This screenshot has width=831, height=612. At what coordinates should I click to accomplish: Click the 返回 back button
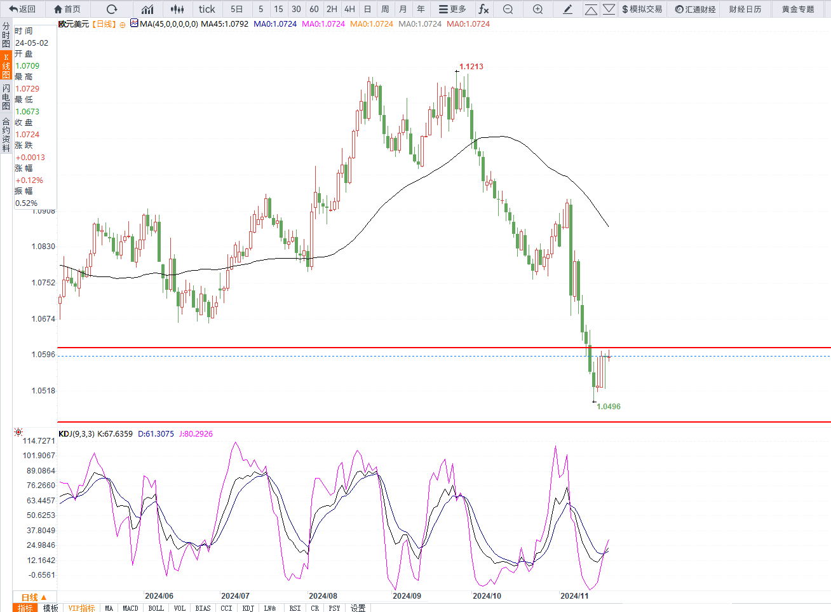[x=22, y=9]
